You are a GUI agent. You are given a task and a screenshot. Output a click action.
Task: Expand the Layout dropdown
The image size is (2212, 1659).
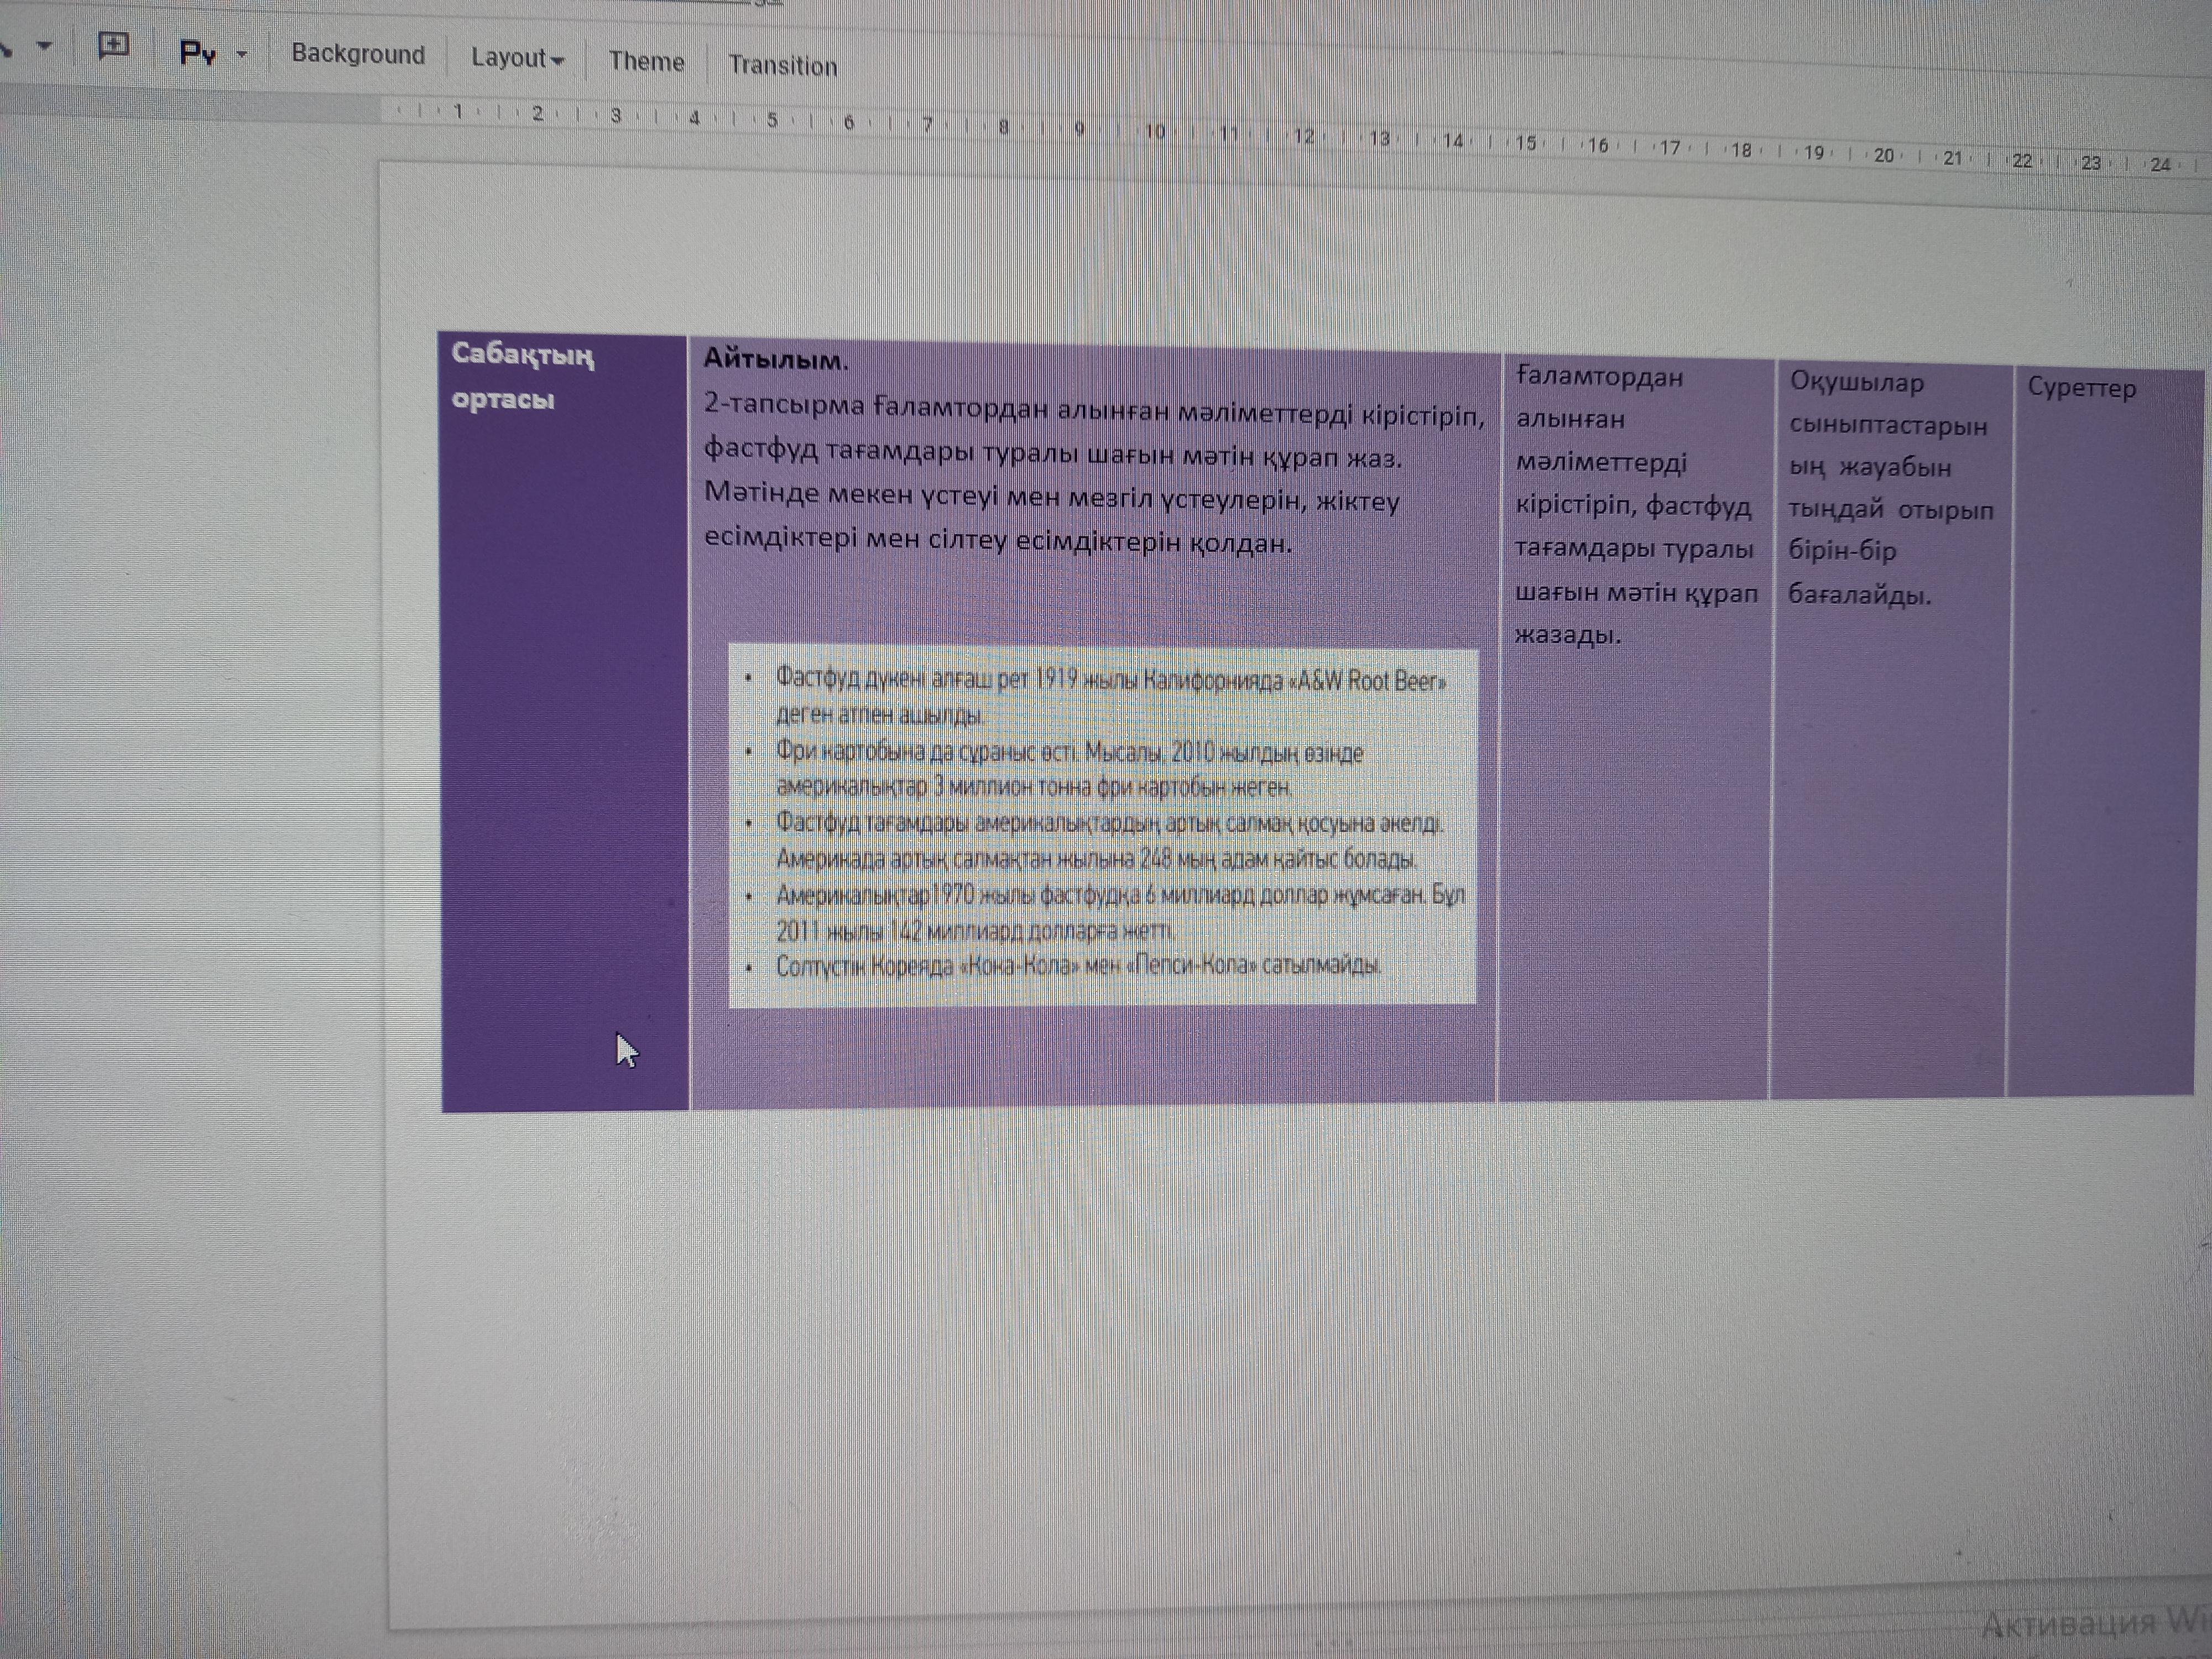tap(517, 58)
